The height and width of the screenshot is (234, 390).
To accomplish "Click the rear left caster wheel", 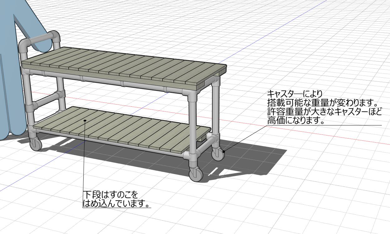I will point(36,144).
